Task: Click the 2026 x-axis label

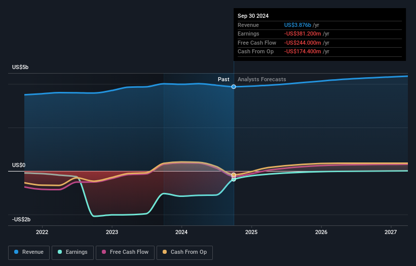Action: click(x=321, y=232)
